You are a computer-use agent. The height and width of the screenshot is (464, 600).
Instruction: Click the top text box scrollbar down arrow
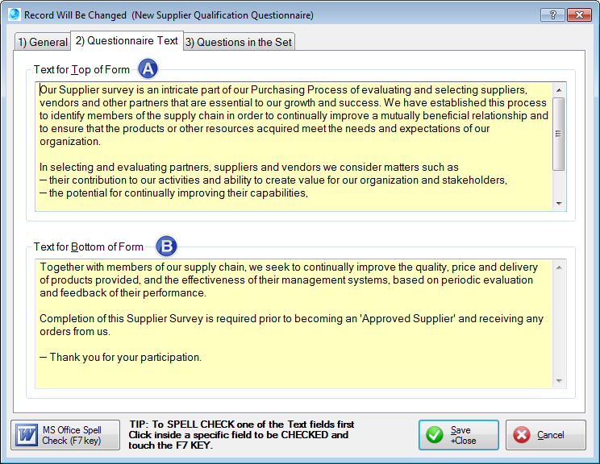(x=559, y=205)
